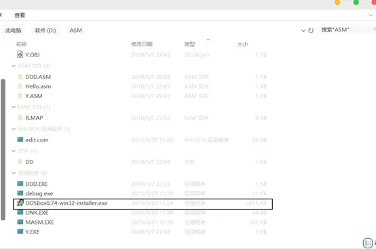This screenshot has height=249, width=376.
Task: Select DOSBox0.74-win32-installer.exe file name
Action: 67,203
